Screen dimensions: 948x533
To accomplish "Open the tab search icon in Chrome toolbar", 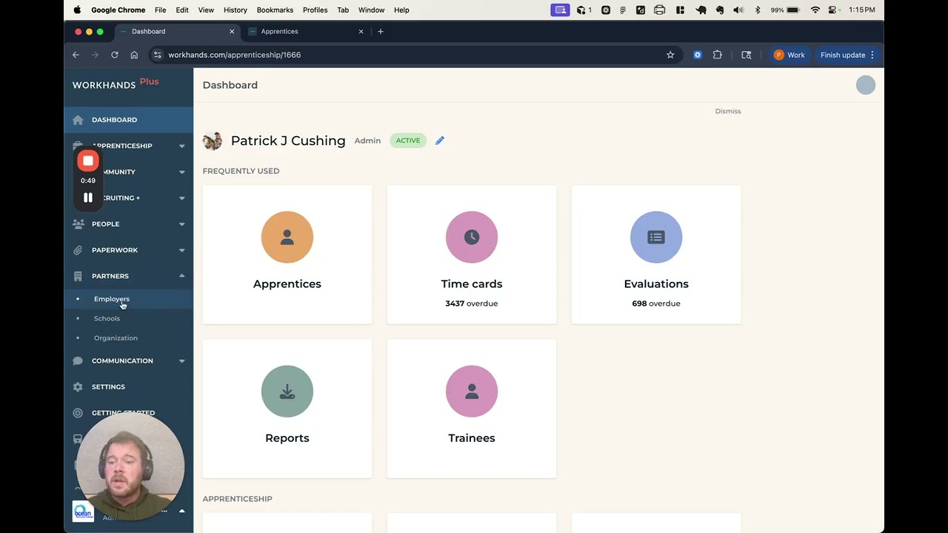I will pos(747,55).
